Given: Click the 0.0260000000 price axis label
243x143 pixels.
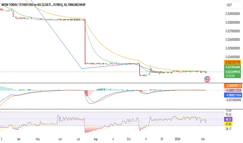Looking at the screenshot, I should pos(233,40).
